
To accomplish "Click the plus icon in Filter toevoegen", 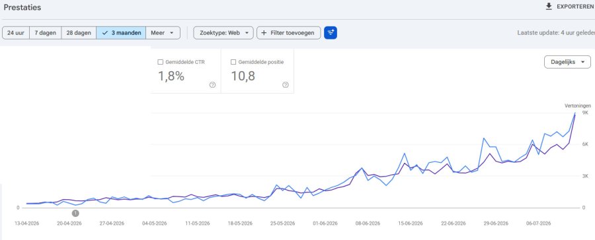I will [x=264, y=33].
